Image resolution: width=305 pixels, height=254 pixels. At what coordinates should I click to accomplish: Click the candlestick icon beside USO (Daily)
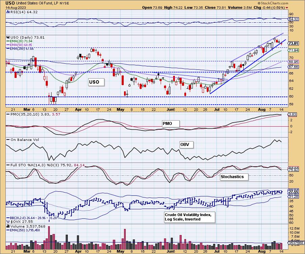pos(8,37)
